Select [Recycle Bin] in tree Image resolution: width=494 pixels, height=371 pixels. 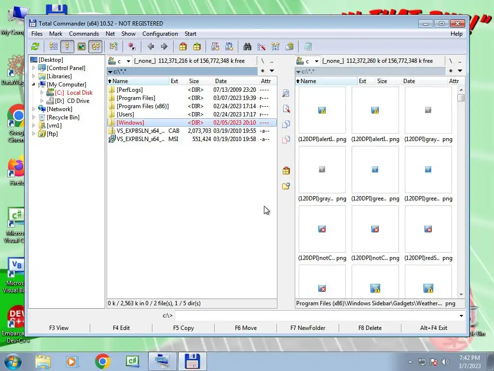pos(63,117)
